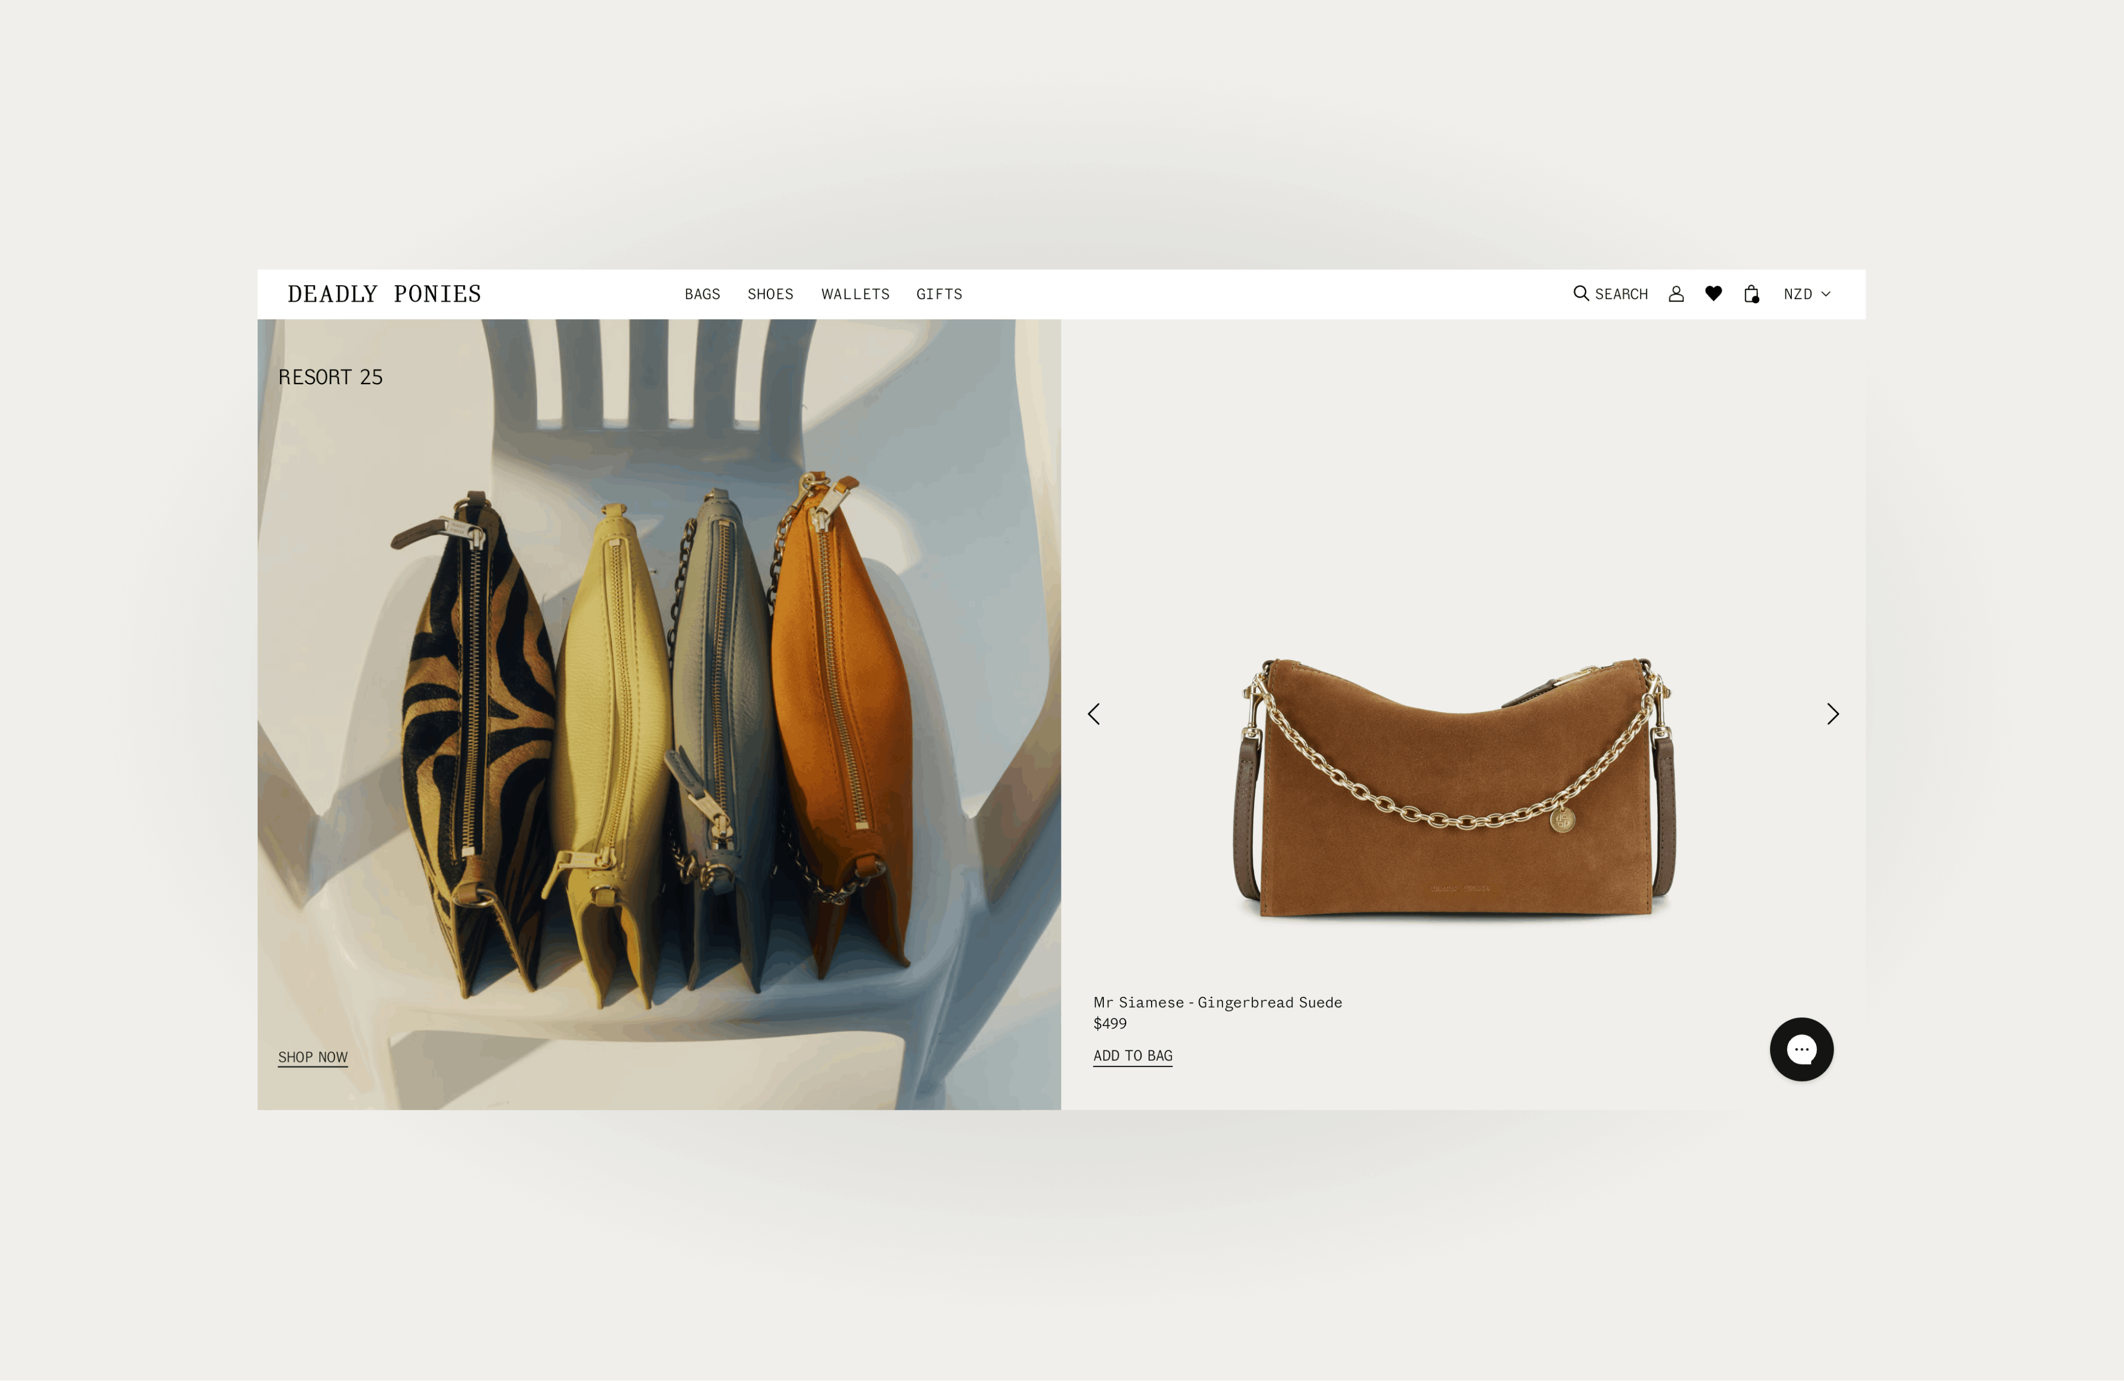Open the search magnifier icon
This screenshot has width=2124, height=1381.
coord(1580,293)
